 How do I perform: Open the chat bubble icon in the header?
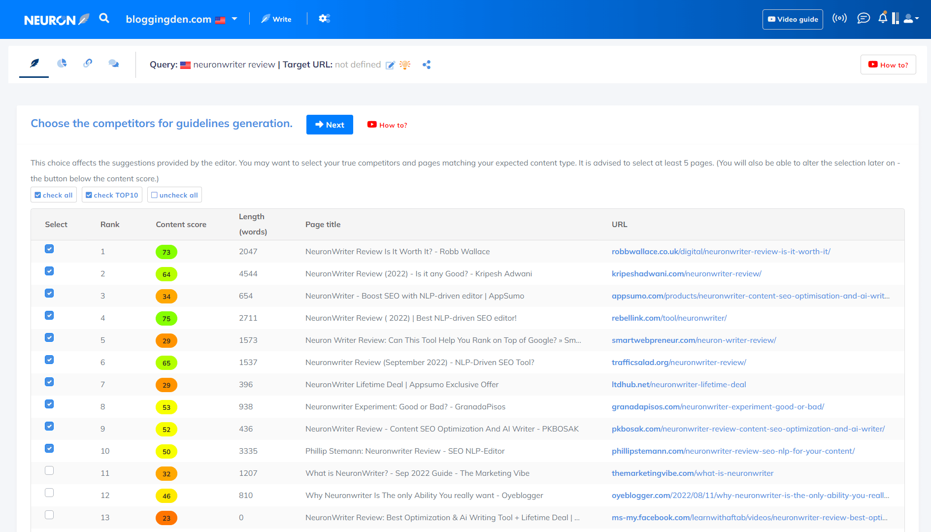tap(864, 18)
